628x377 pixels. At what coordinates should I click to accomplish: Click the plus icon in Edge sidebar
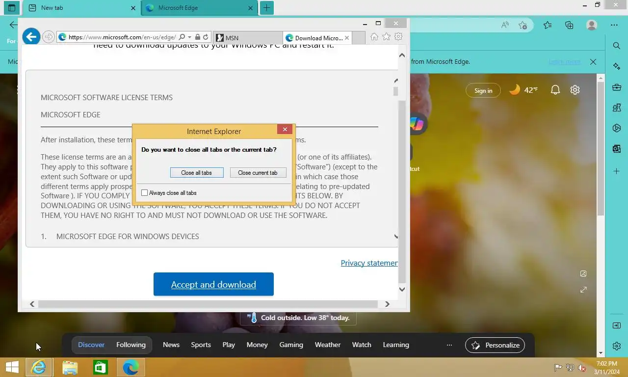pyautogui.click(x=617, y=171)
